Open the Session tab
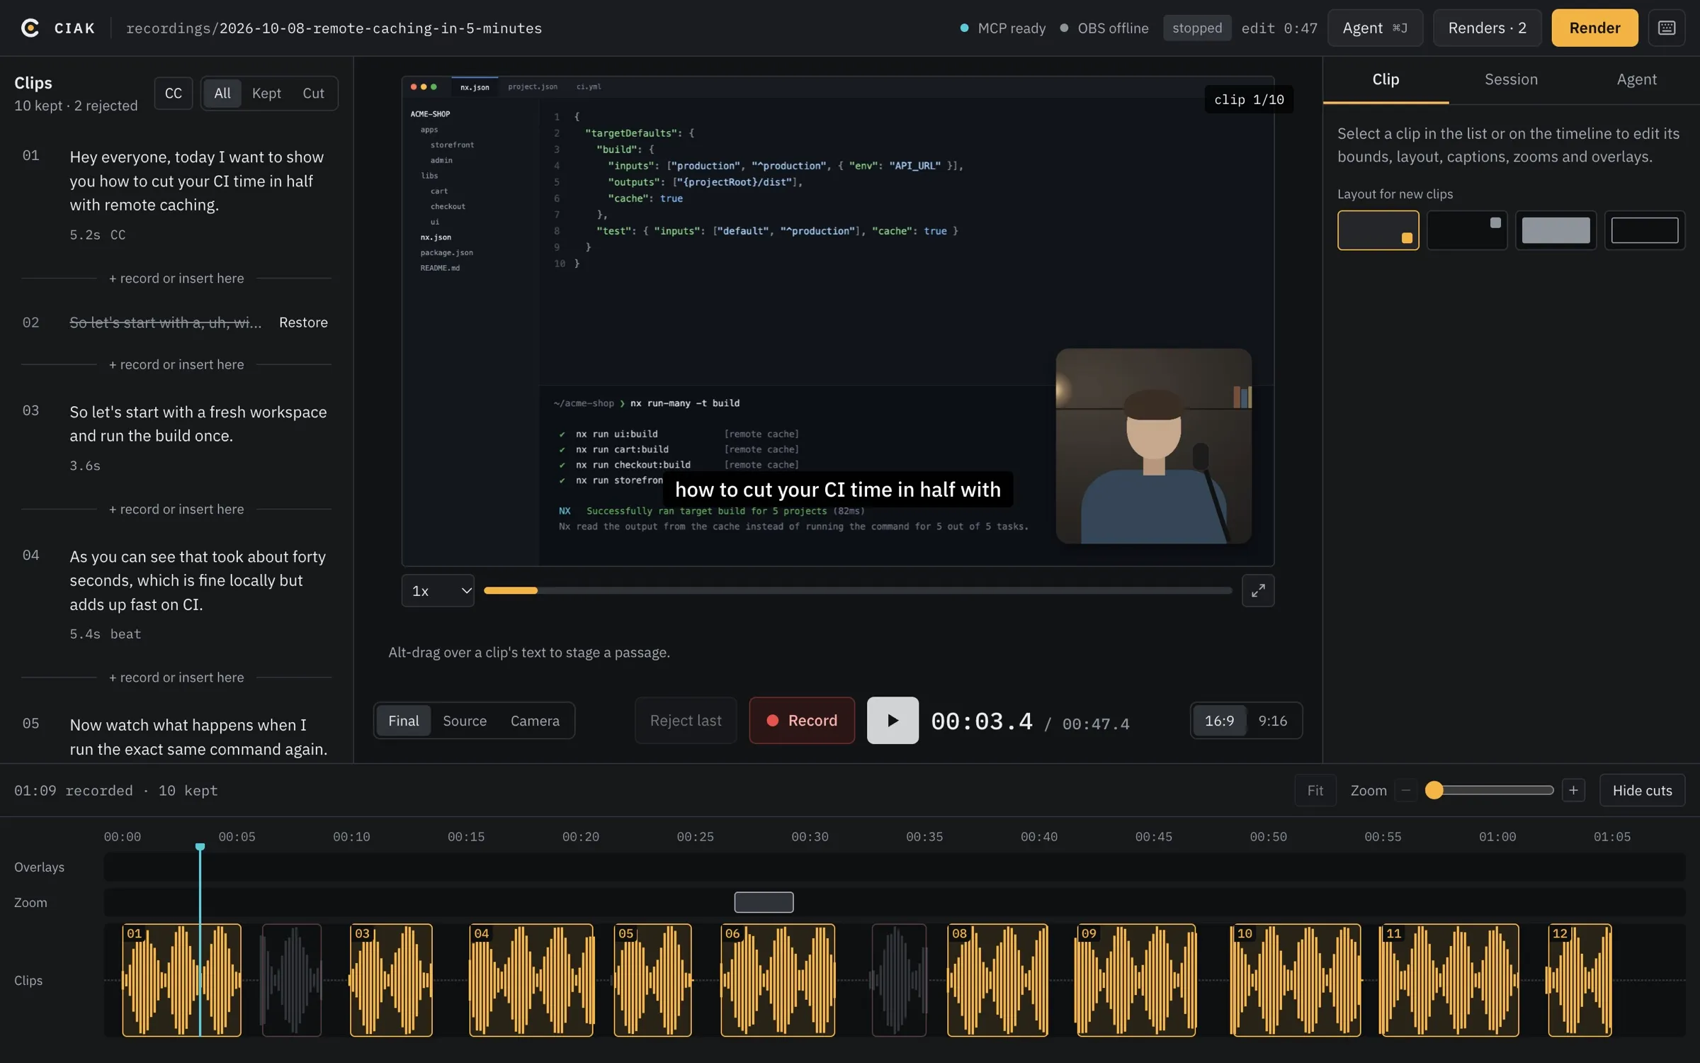 (1511, 79)
